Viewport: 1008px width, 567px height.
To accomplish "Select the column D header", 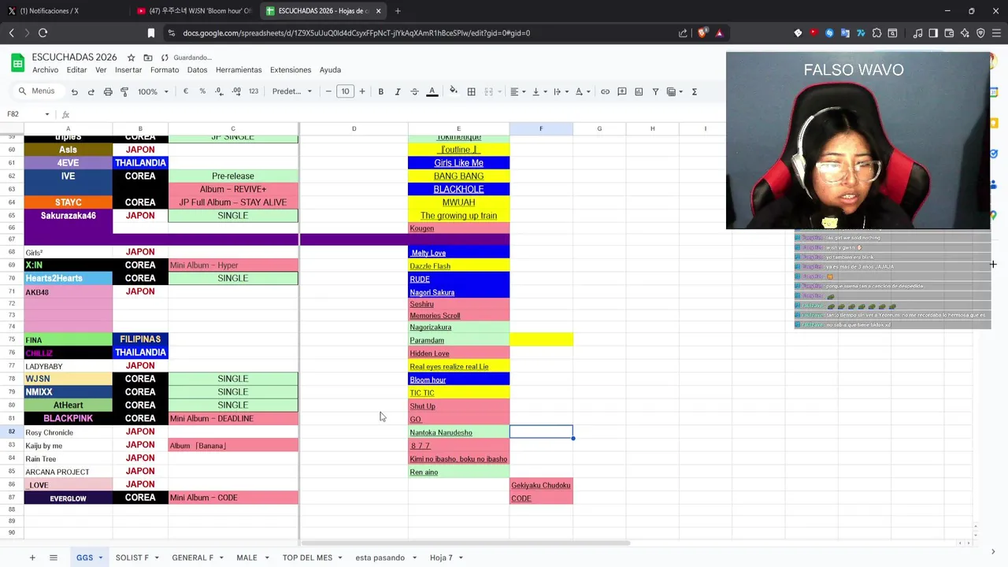I will click(x=354, y=128).
